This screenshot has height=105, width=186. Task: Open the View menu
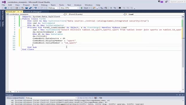click(x=17, y=5)
